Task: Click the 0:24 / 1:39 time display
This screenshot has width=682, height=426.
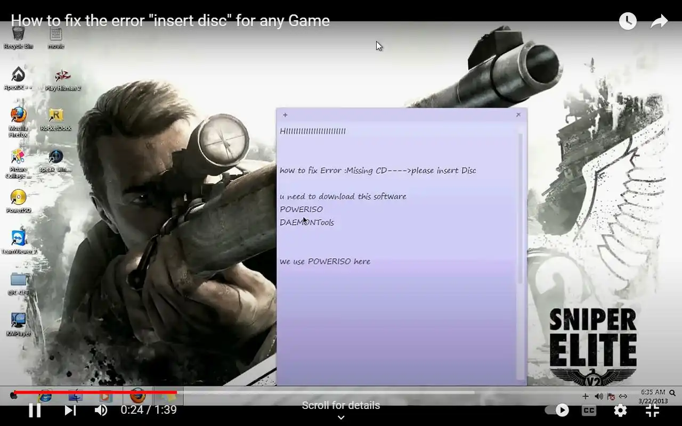Action: tap(149, 410)
